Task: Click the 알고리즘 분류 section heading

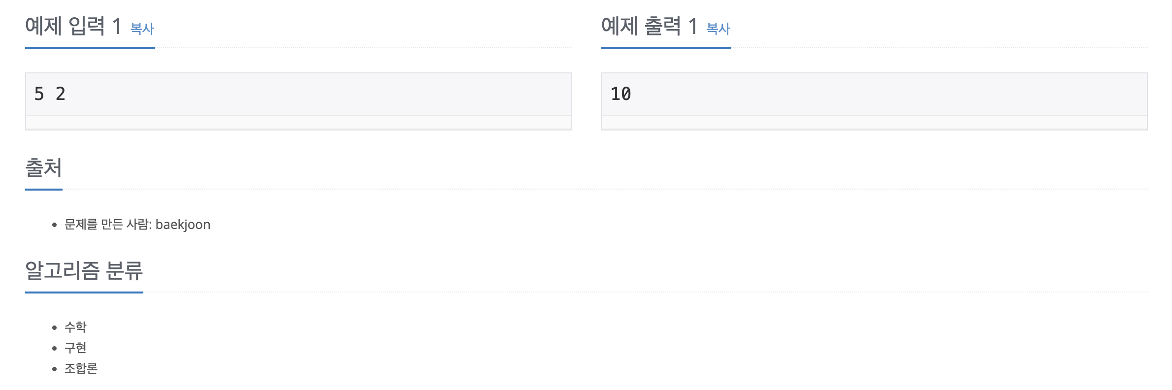Action: pyautogui.click(x=84, y=270)
